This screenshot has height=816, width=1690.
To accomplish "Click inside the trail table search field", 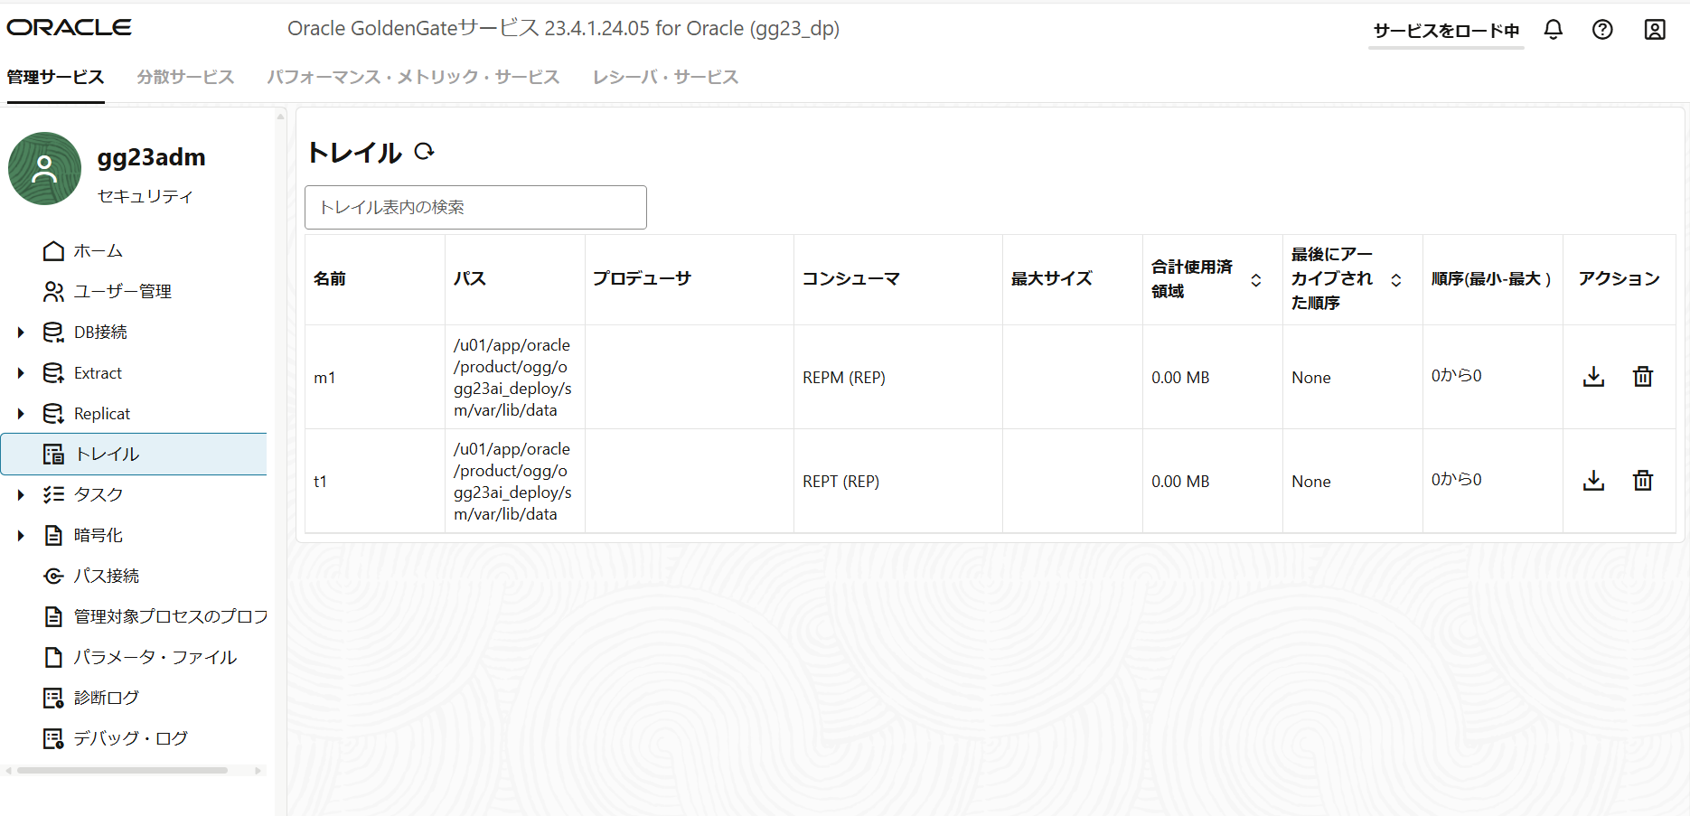I will point(475,207).
